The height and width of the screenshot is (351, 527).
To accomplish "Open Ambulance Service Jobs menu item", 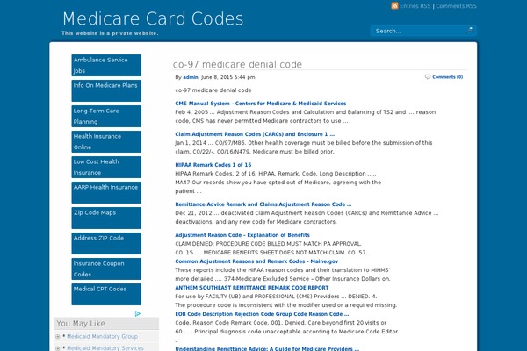I will click(106, 65).
